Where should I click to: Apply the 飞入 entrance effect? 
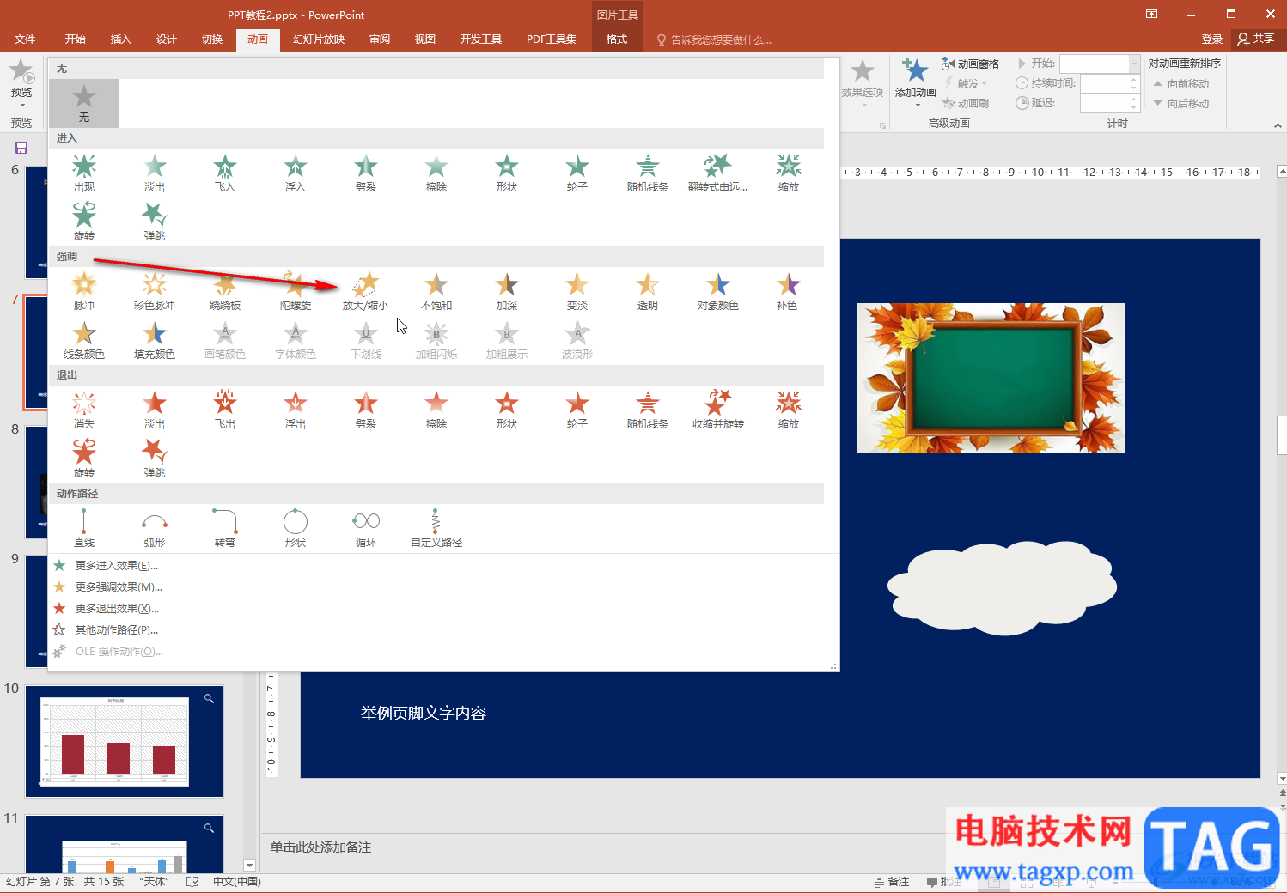click(225, 173)
